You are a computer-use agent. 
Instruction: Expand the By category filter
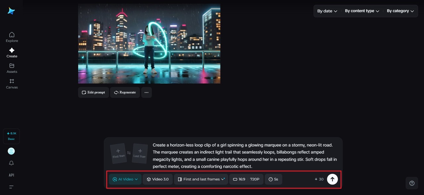click(400, 11)
